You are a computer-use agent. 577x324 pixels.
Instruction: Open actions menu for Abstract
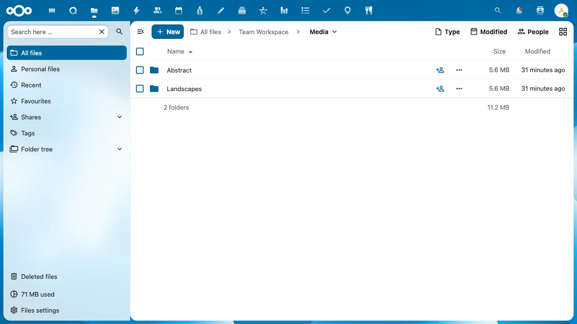pyautogui.click(x=459, y=70)
